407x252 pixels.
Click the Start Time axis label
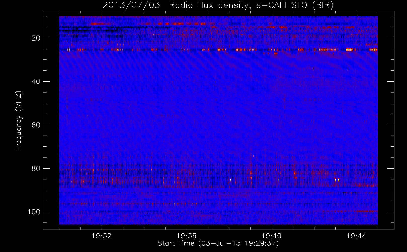pyautogui.click(x=218, y=243)
